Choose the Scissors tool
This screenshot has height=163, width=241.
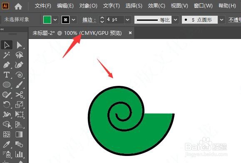point(20,95)
